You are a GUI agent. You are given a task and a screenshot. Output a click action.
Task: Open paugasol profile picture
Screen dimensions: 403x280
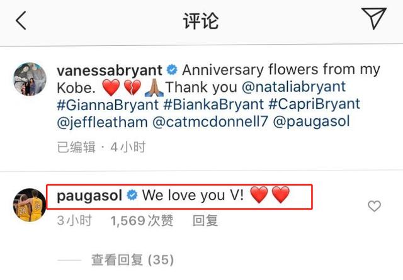30,204
